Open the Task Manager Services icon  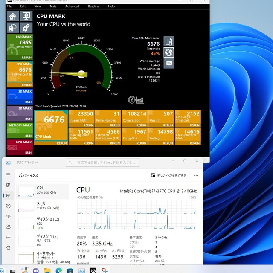click(x=9, y=247)
